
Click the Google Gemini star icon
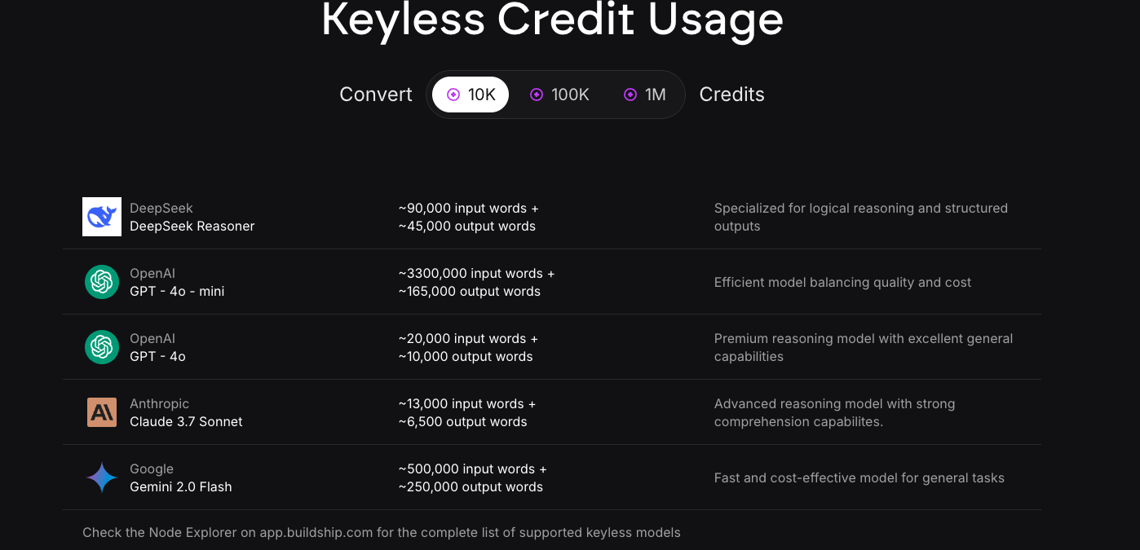point(102,477)
